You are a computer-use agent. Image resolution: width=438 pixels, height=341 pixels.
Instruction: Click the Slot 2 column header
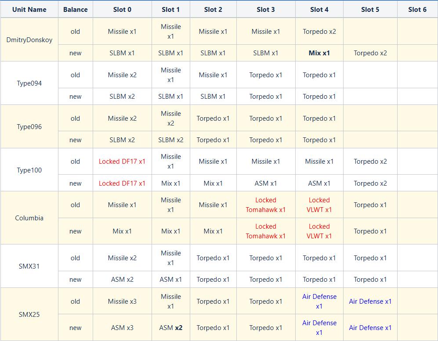[213, 10]
